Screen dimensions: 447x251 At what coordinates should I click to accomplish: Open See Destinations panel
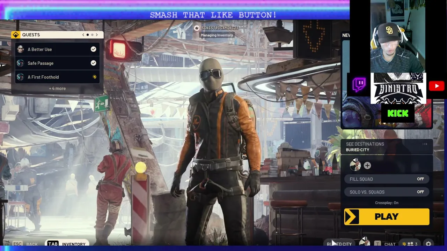[x=387, y=147]
